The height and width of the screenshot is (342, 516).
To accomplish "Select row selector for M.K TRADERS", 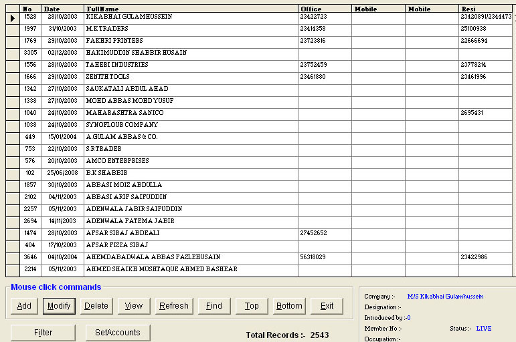I will 13,30.
